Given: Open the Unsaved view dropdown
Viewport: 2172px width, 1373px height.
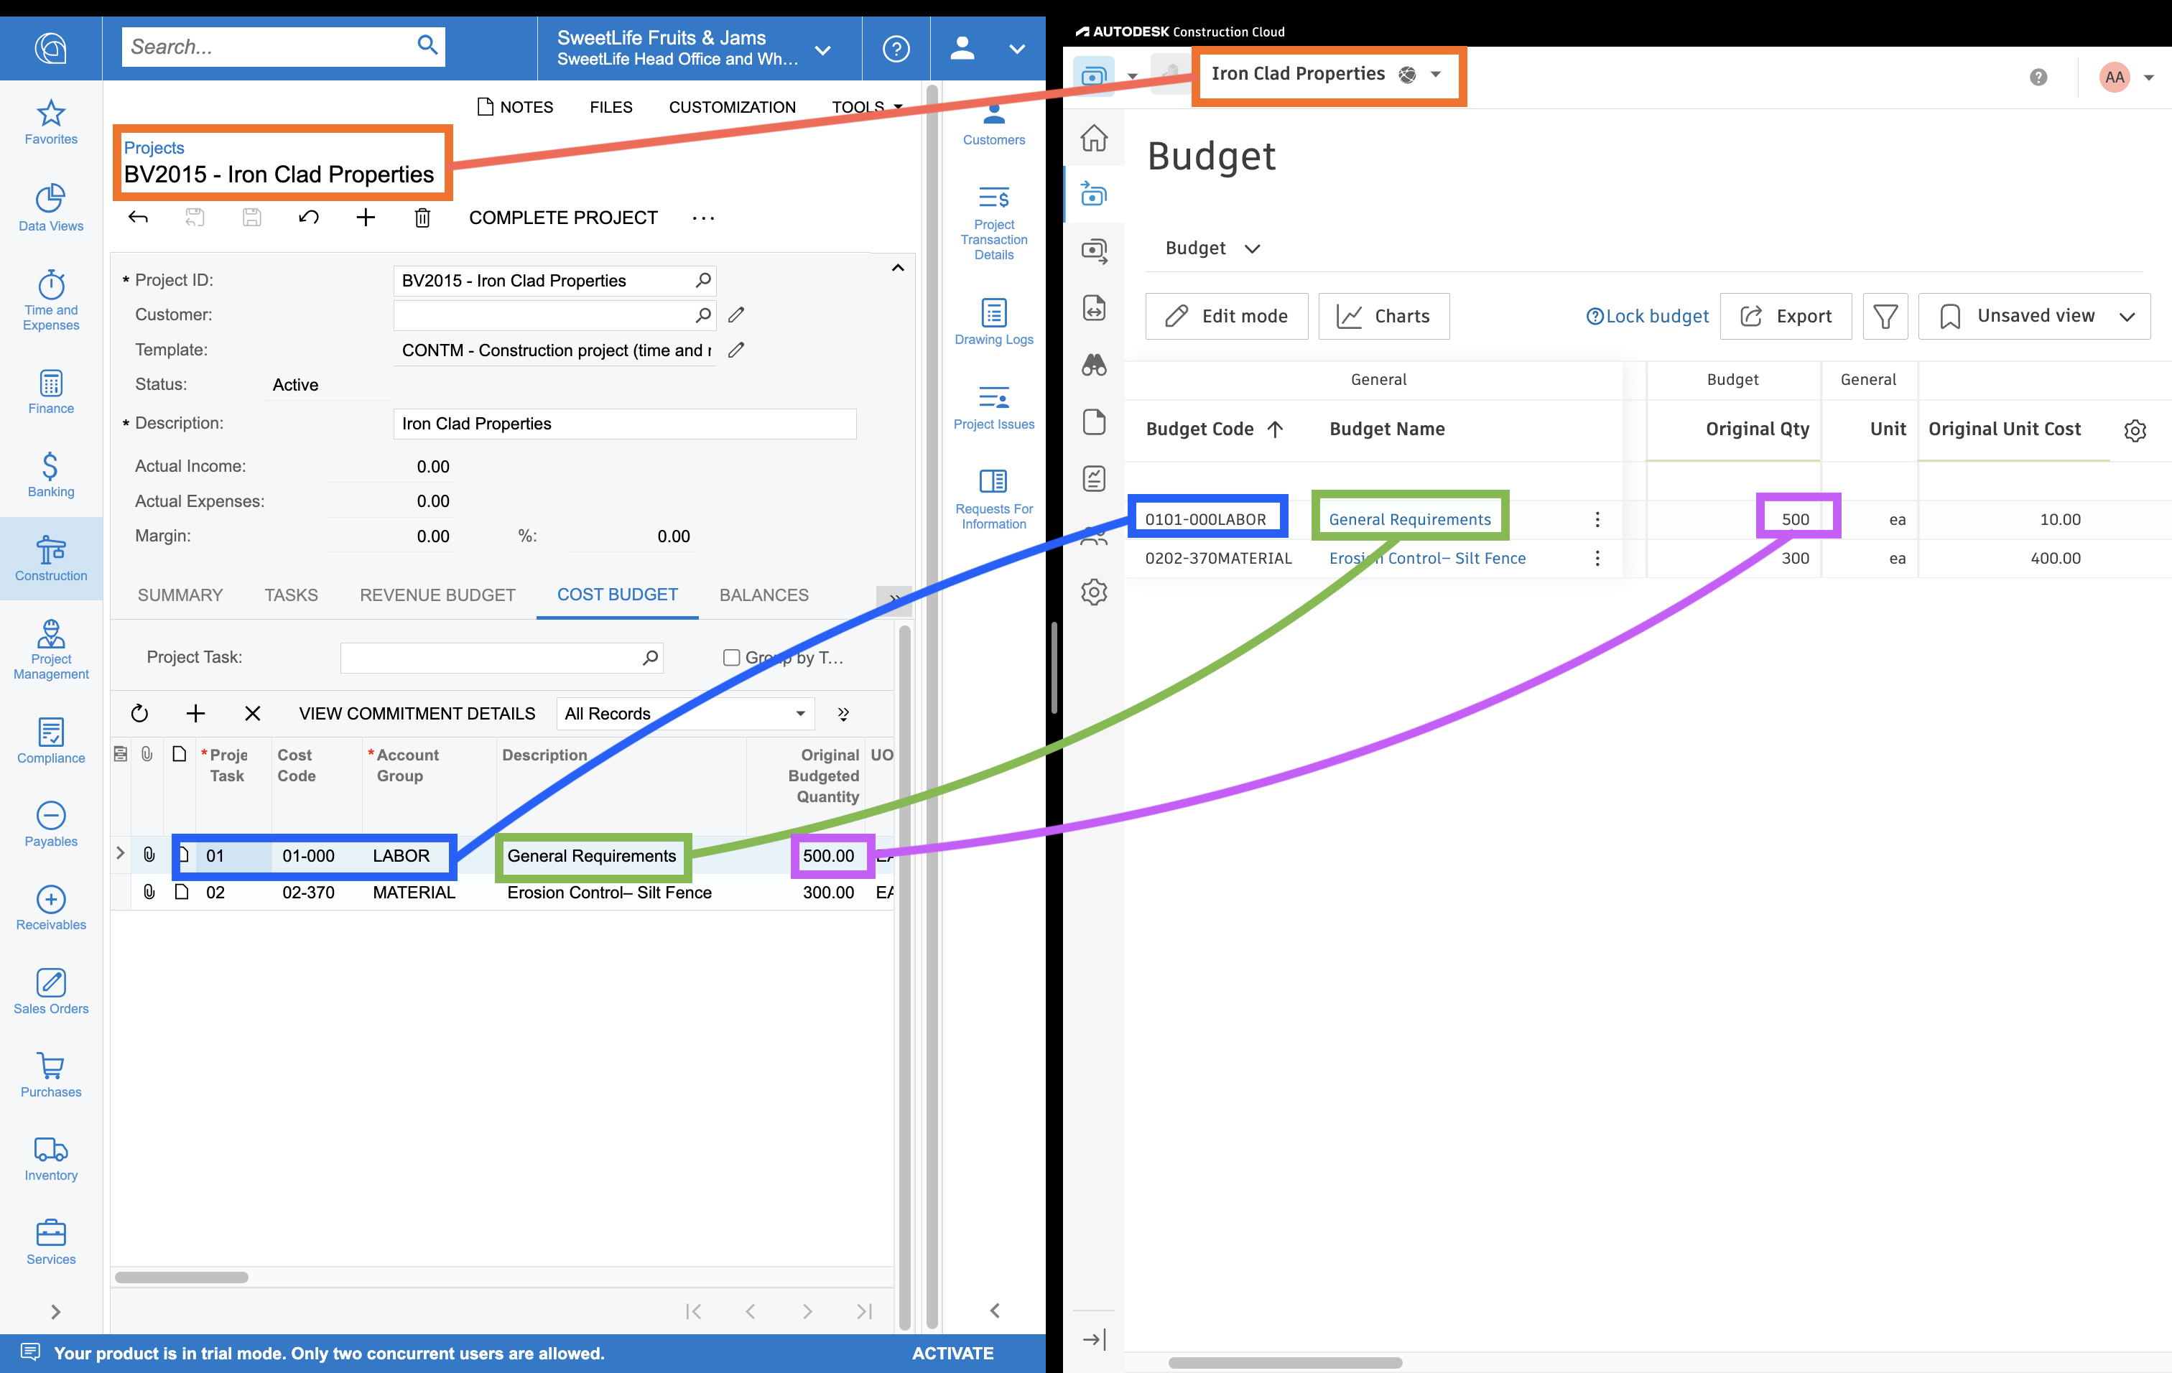Looking at the screenshot, I should click(x=2034, y=317).
